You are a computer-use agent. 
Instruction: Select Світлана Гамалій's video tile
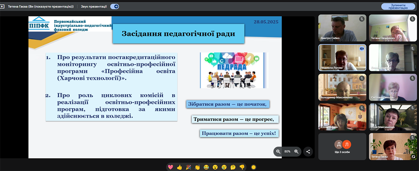tap(393, 87)
